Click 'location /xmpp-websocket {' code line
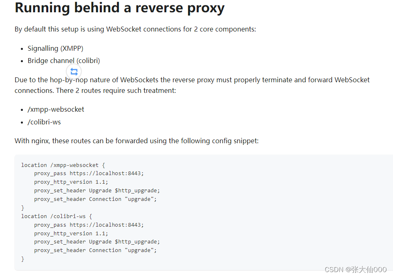Viewport: 393px width, 277px height. (63, 165)
